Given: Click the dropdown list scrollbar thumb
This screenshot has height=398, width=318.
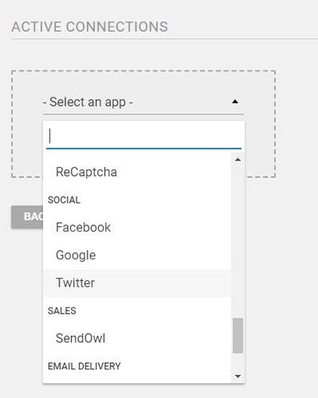Looking at the screenshot, I should point(238,336).
